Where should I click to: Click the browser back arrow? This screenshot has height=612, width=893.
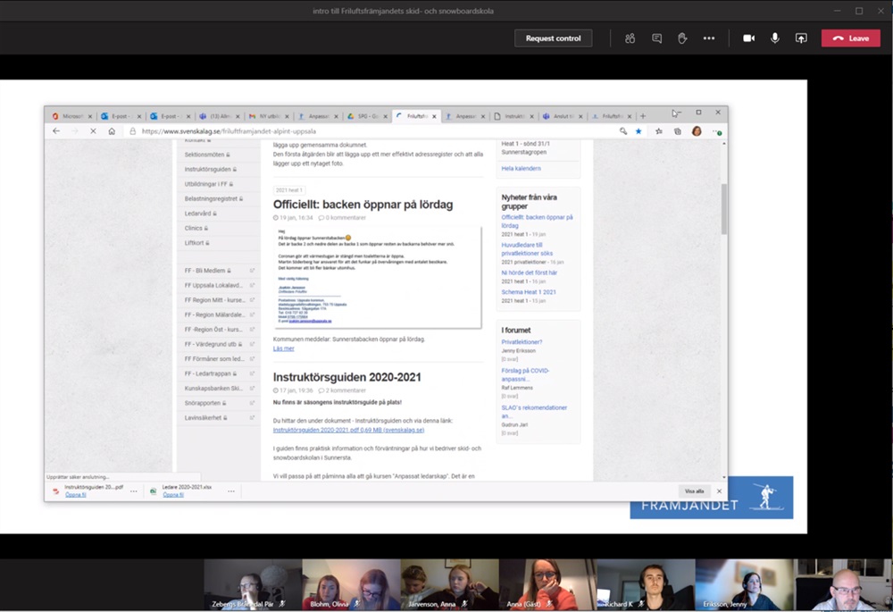point(56,130)
